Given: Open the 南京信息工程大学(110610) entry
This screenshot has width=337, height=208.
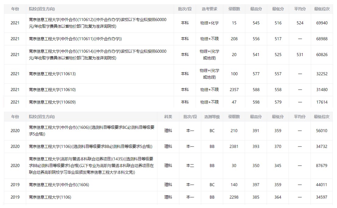Looking at the screenshot, I should [x=52, y=90].
